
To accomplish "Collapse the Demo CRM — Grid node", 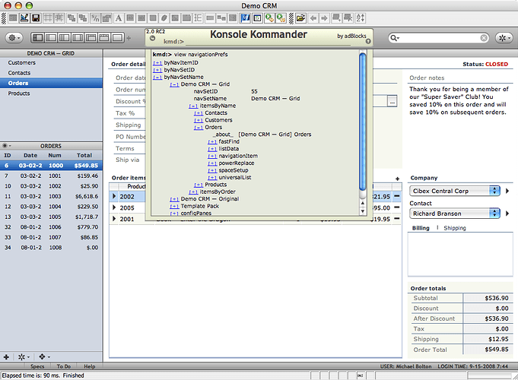I will (x=174, y=84).
